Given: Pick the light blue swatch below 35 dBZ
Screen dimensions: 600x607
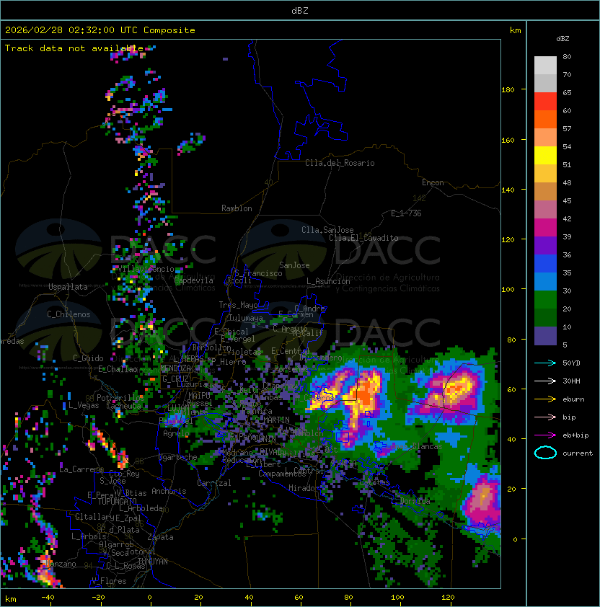Looking at the screenshot, I should coord(545,281).
